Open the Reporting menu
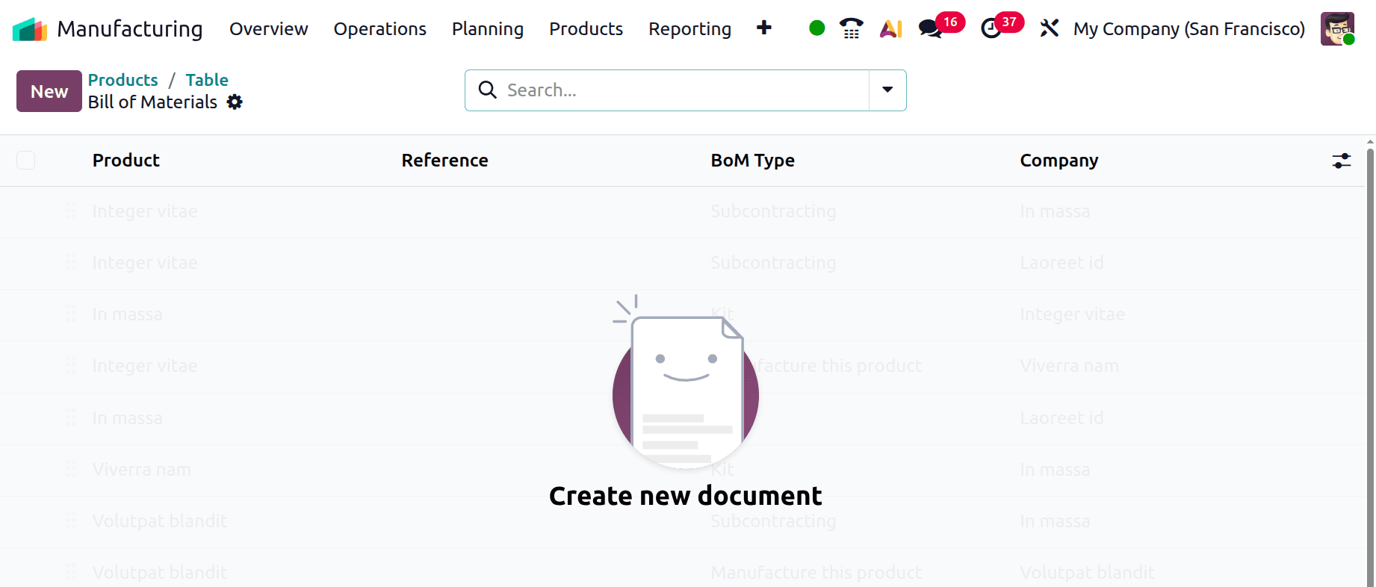 pos(689,29)
